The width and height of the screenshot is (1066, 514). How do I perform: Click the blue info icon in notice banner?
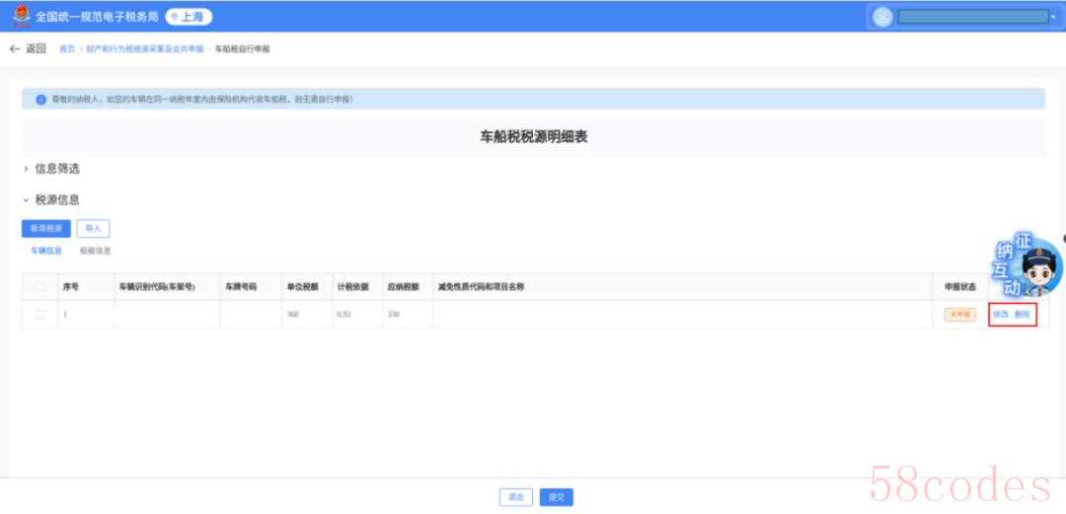[x=40, y=100]
